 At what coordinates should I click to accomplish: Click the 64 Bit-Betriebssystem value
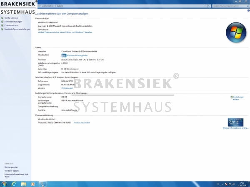pos(70,69)
